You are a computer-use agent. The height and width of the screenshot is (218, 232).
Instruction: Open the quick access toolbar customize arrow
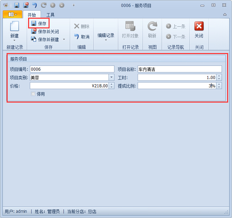point(74,5)
